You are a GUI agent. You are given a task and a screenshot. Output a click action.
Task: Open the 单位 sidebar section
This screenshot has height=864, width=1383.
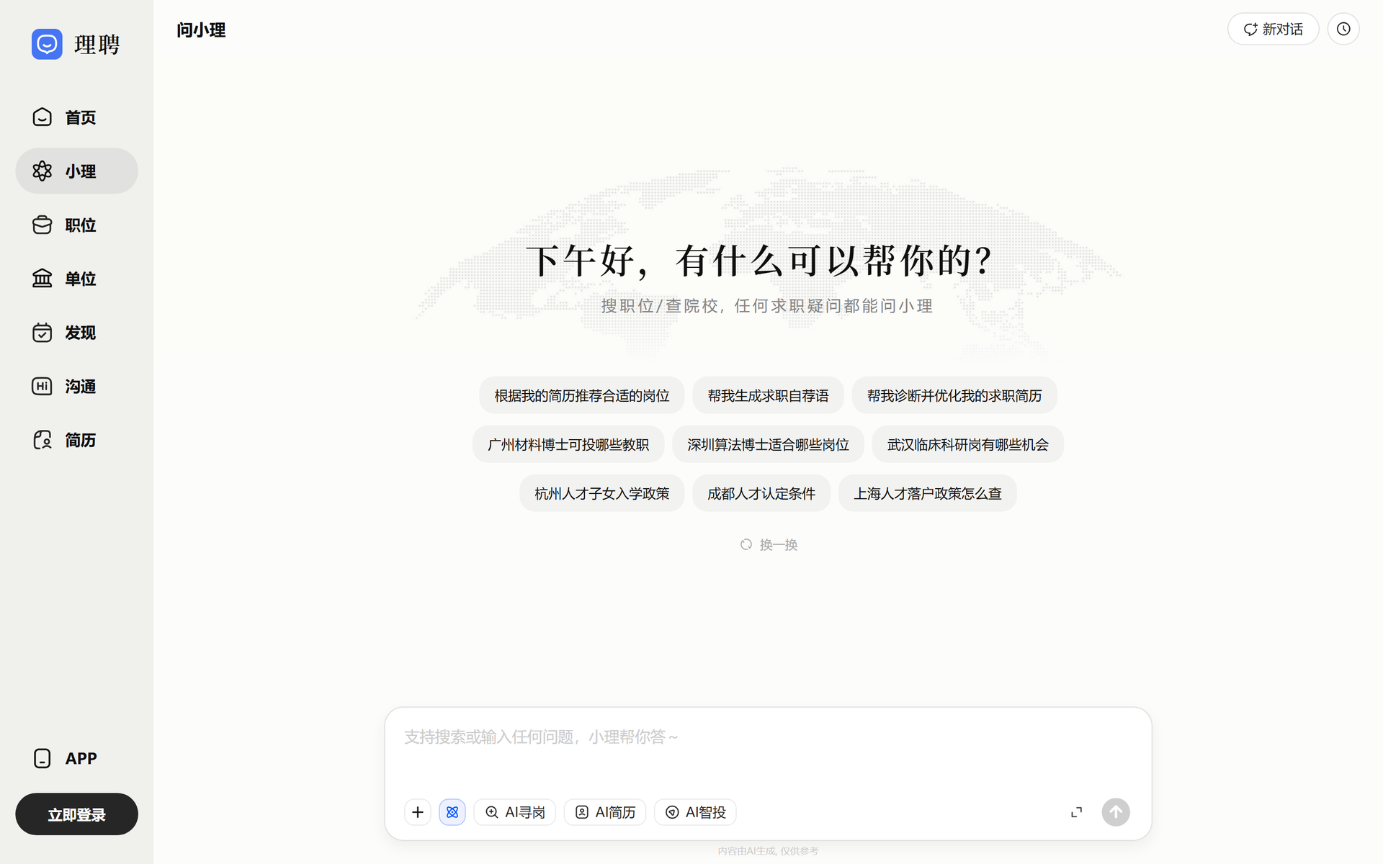76,279
